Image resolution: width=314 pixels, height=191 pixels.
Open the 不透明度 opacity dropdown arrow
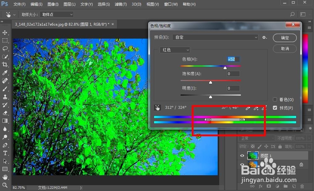click(309, 138)
